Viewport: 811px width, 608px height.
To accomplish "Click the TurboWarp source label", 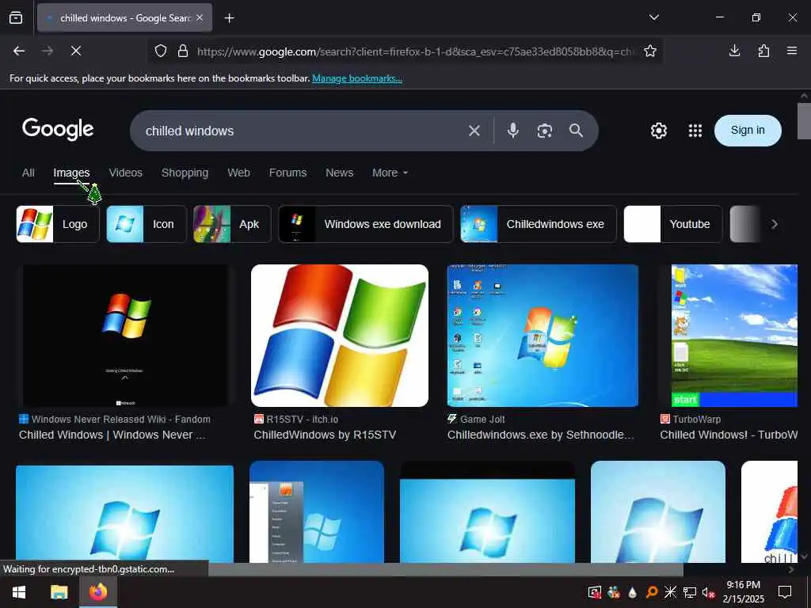I will (x=696, y=420).
